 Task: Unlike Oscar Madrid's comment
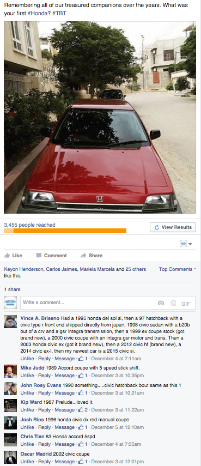point(27,462)
